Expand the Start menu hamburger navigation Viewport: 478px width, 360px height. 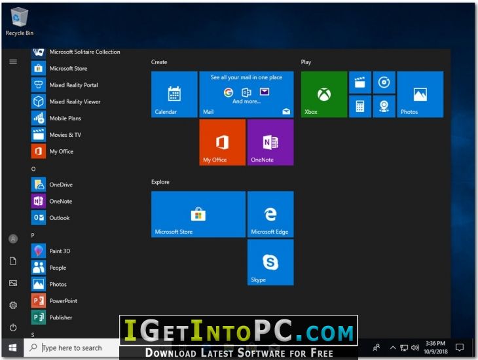click(13, 62)
